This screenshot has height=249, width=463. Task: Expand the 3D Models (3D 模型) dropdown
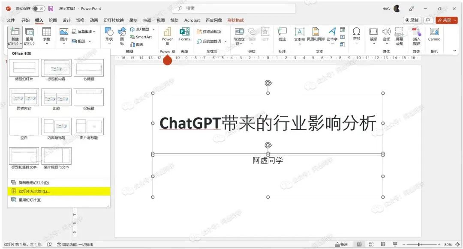(x=153, y=30)
